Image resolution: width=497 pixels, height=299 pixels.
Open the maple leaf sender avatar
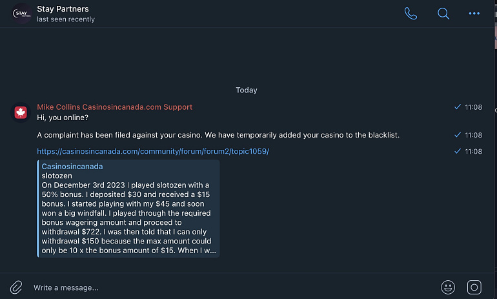[21, 112]
